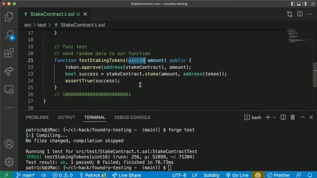Open Customize Layout in title bar
Image resolution: width=317 pixels, height=178 pixels.
coord(313,4)
